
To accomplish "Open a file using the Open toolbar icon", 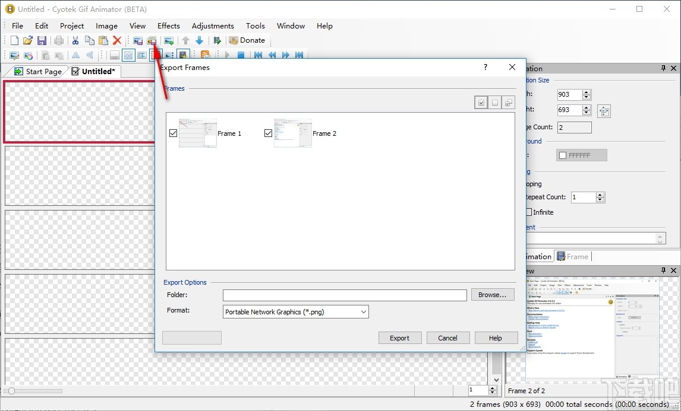I will (28, 40).
